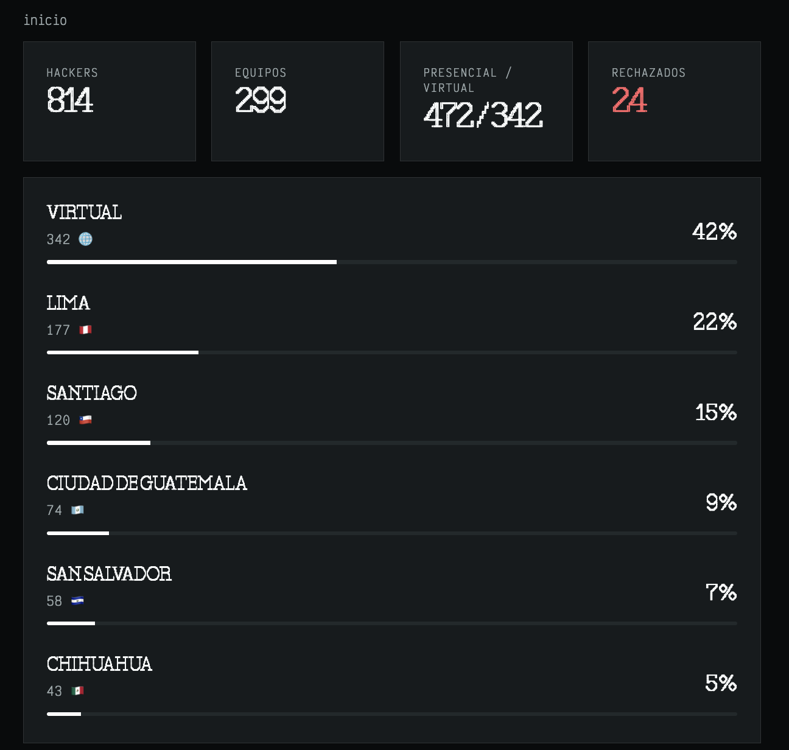789x750 pixels.
Task: Select the Ciudad de Guatemala heading
Action: (147, 483)
